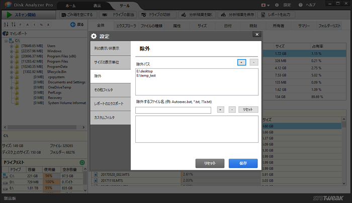Screen dimensions: 352x203
Task: Click the gear 設定 icon in title bar
Action: [x=277, y=5]
